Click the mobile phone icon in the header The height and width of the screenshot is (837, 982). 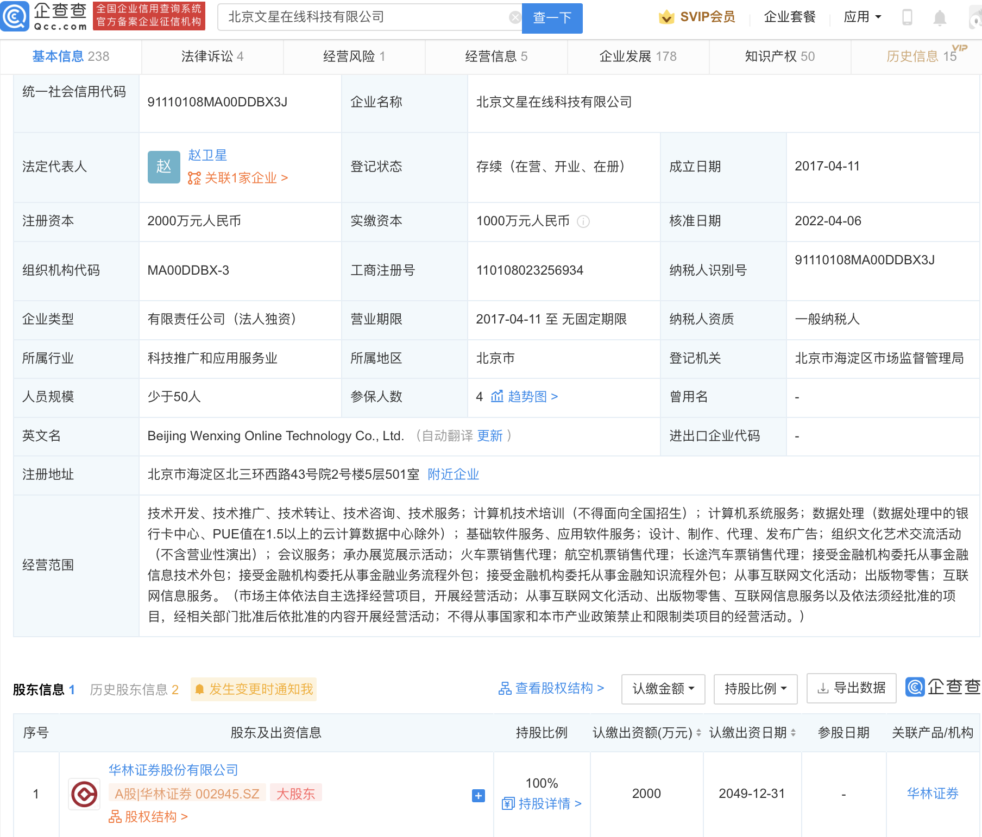(907, 17)
